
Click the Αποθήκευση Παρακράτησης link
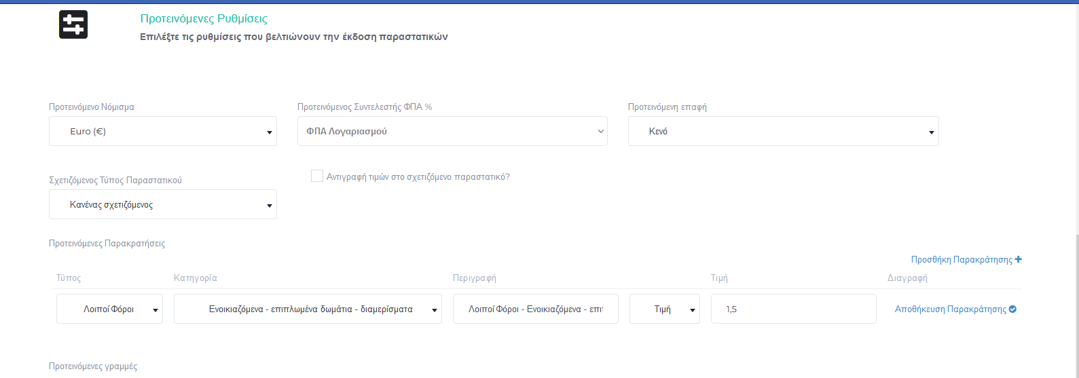click(x=950, y=309)
